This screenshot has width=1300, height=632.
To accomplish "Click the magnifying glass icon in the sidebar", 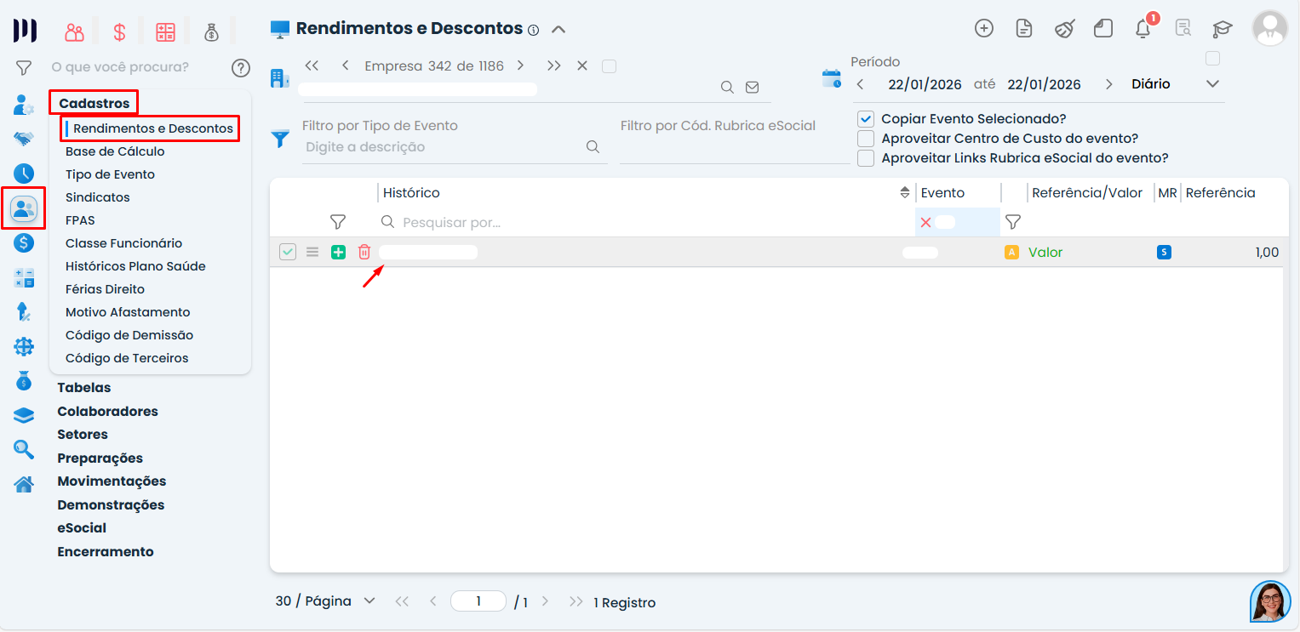I will [24, 449].
